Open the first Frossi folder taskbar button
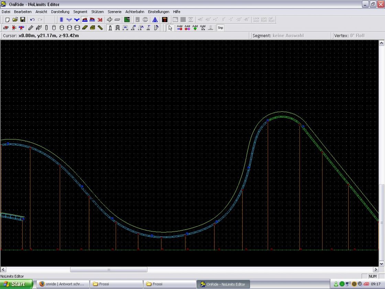The image size is (385, 289). tap(116, 284)
